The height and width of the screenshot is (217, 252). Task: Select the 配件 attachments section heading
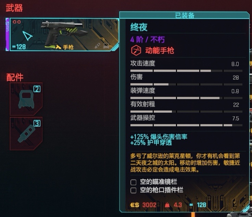pos(15,77)
